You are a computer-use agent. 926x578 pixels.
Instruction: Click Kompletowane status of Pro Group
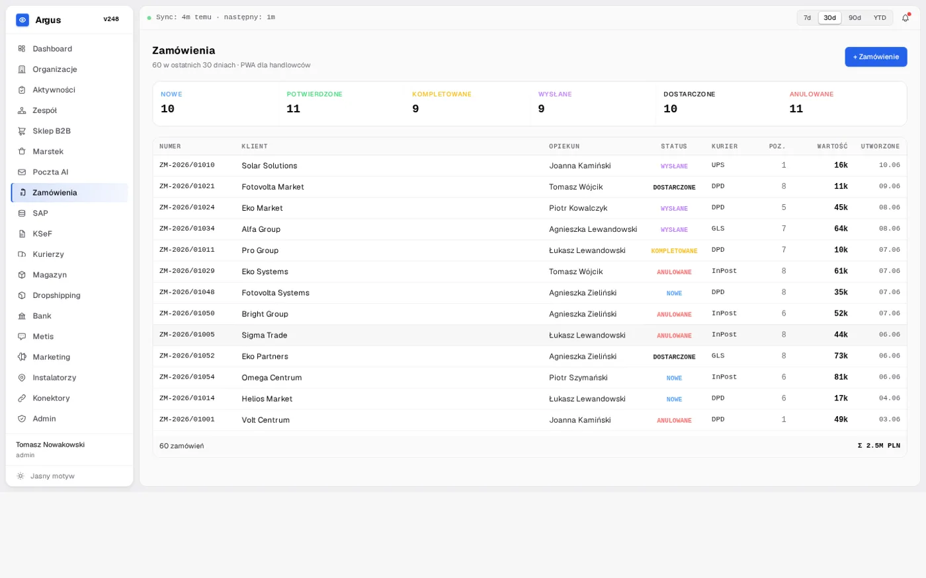674,251
